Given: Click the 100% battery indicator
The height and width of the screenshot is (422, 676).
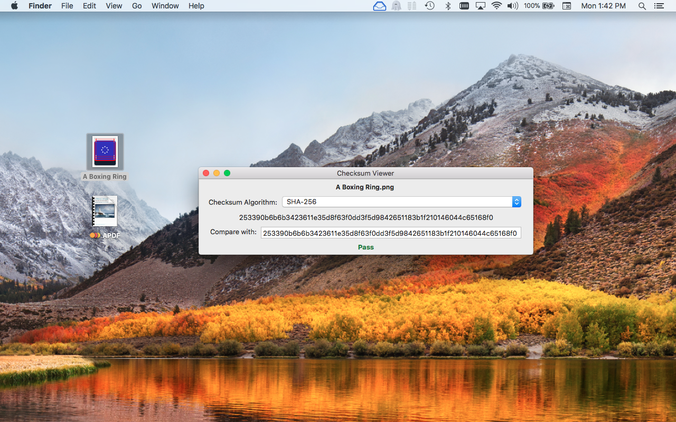Looking at the screenshot, I should (x=539, y=6).
